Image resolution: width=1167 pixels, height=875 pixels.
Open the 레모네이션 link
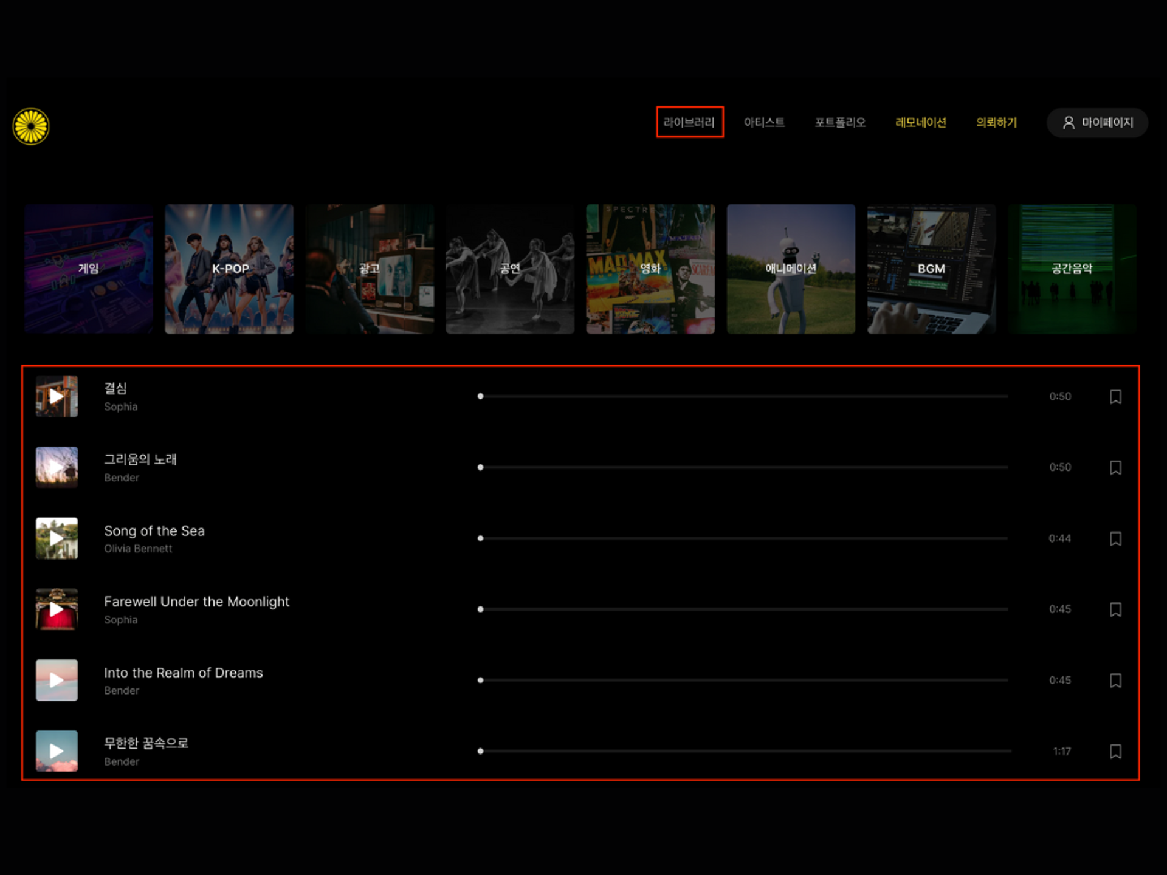[x=920, y=122]
